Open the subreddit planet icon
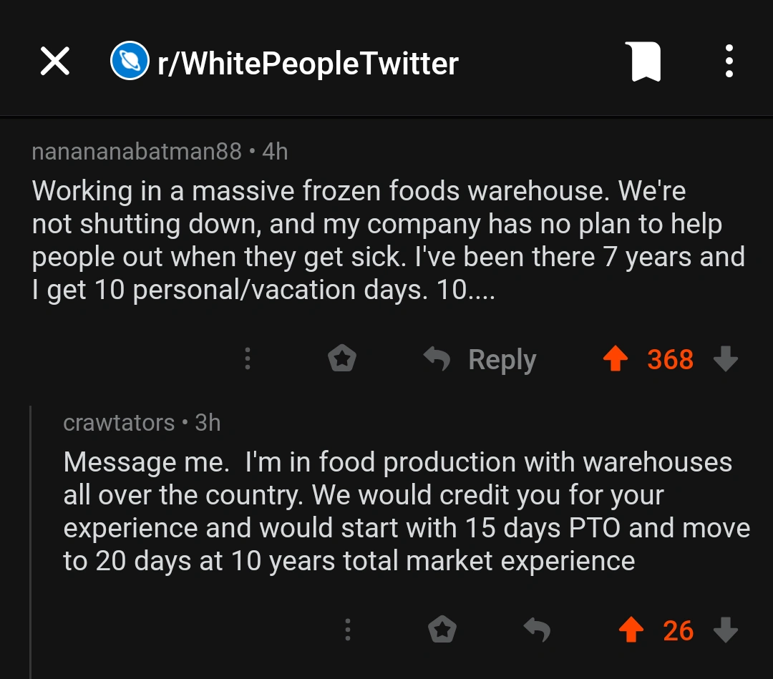 click(x=130, y=62)
